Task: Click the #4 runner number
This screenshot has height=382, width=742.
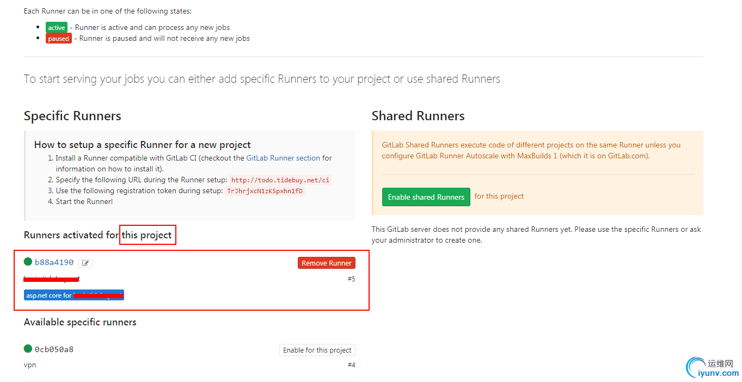Action: (x=351, y=365)
